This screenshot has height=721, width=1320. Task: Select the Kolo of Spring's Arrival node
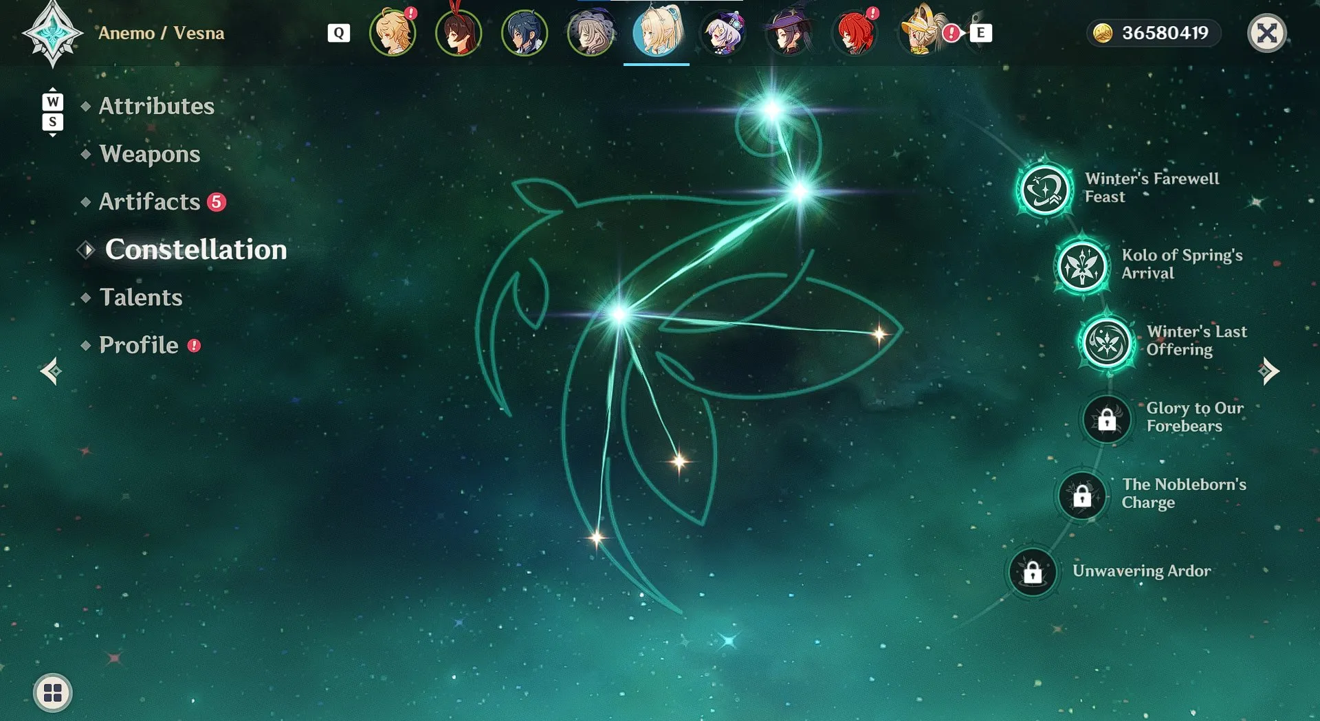(x=1082, y=265)
